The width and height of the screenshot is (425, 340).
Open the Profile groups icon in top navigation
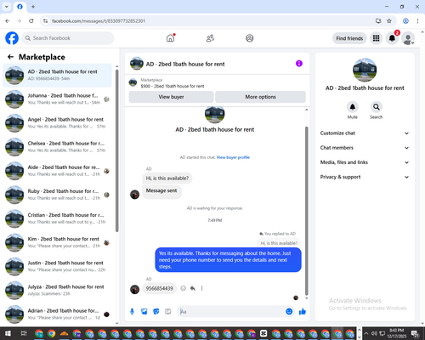click(x=250, y=38)
